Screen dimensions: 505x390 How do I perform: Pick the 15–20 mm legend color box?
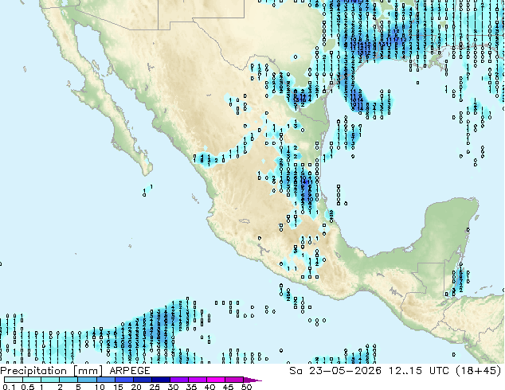point(124,380)
